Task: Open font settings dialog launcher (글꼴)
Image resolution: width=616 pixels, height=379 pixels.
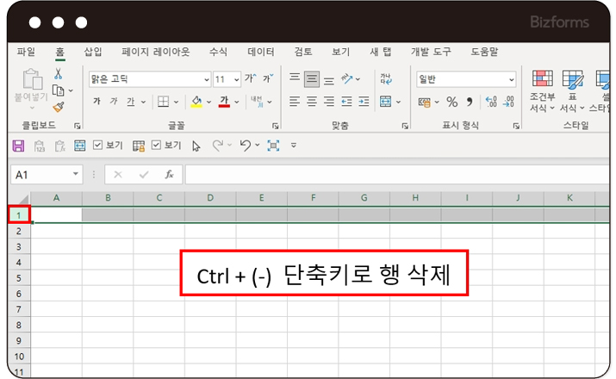Action: click(276, 126)
